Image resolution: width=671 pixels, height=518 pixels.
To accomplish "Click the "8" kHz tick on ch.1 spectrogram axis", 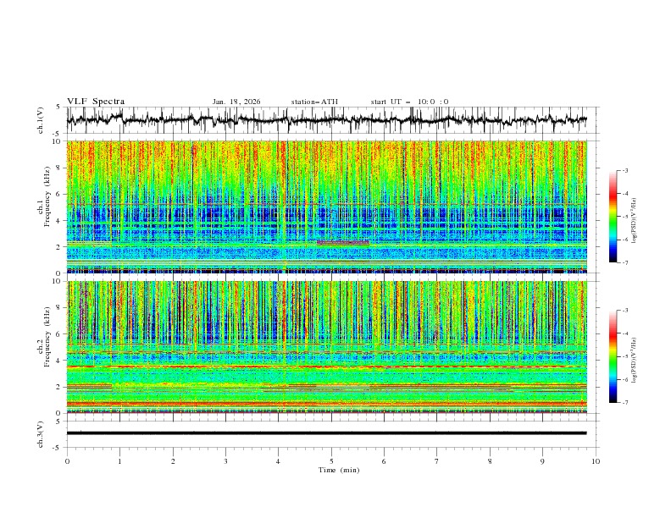I will point(59,168).
